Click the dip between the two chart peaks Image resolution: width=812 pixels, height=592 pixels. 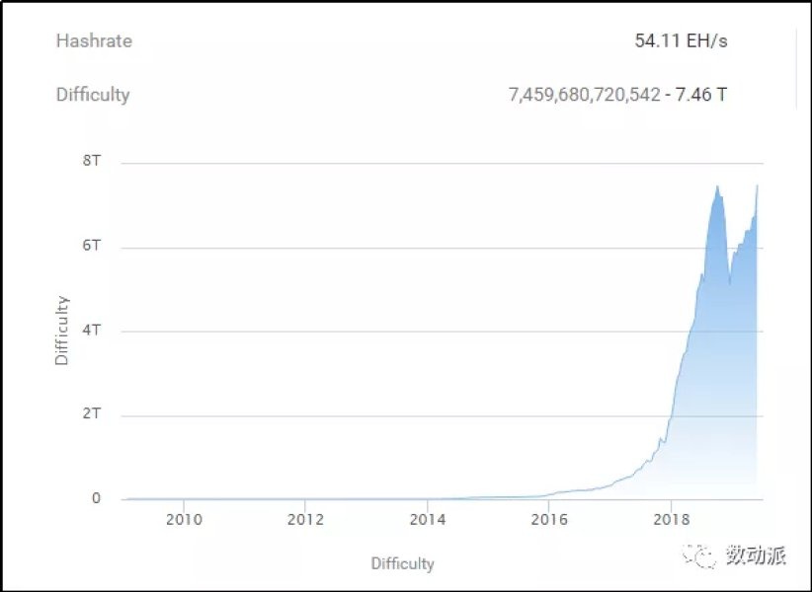[x=730, y=282]
